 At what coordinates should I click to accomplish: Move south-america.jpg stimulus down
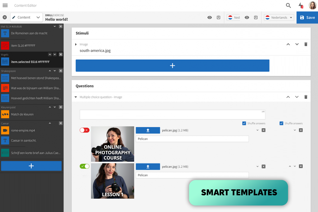[297, 44]
